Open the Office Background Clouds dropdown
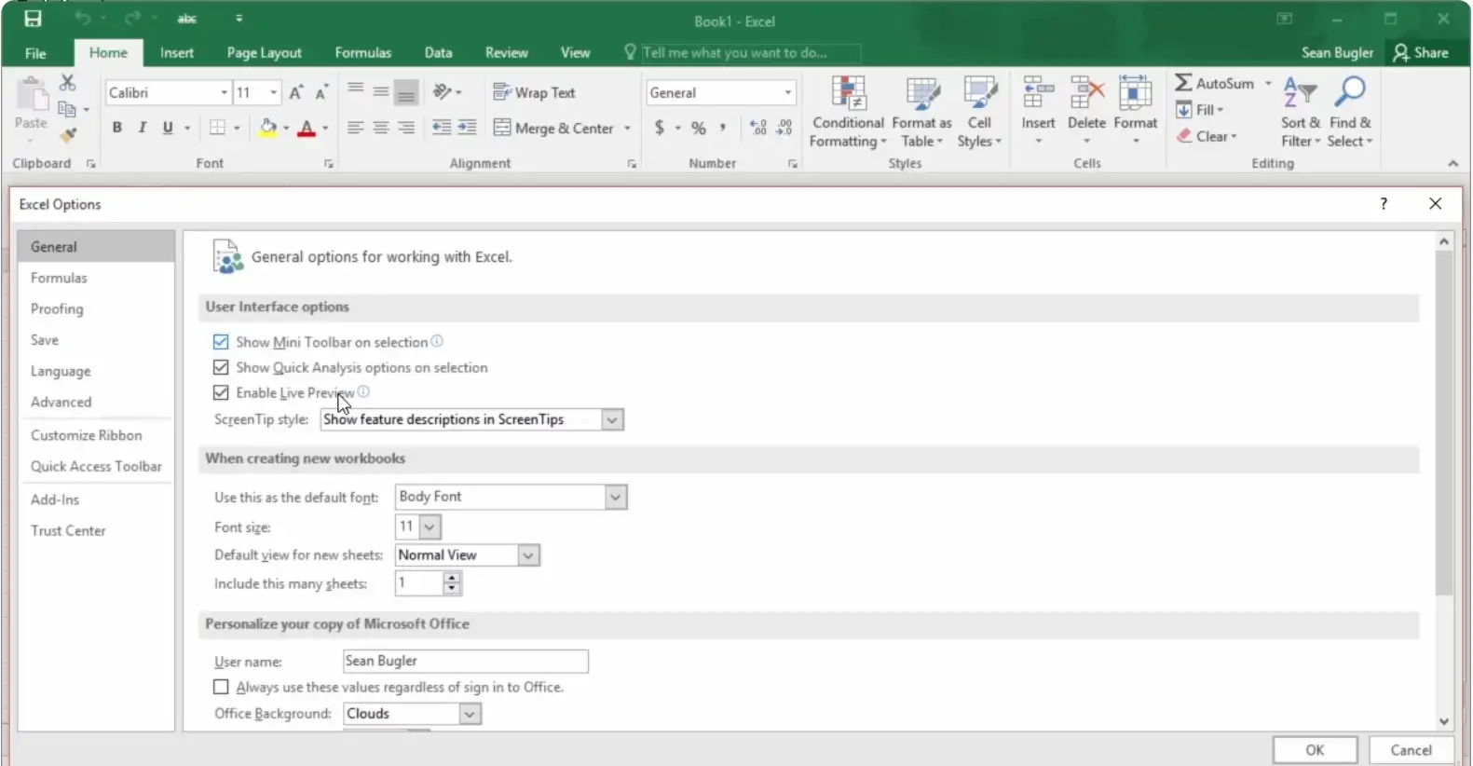The width and height of the screenshot is (1473, 766). coord(471,714)
